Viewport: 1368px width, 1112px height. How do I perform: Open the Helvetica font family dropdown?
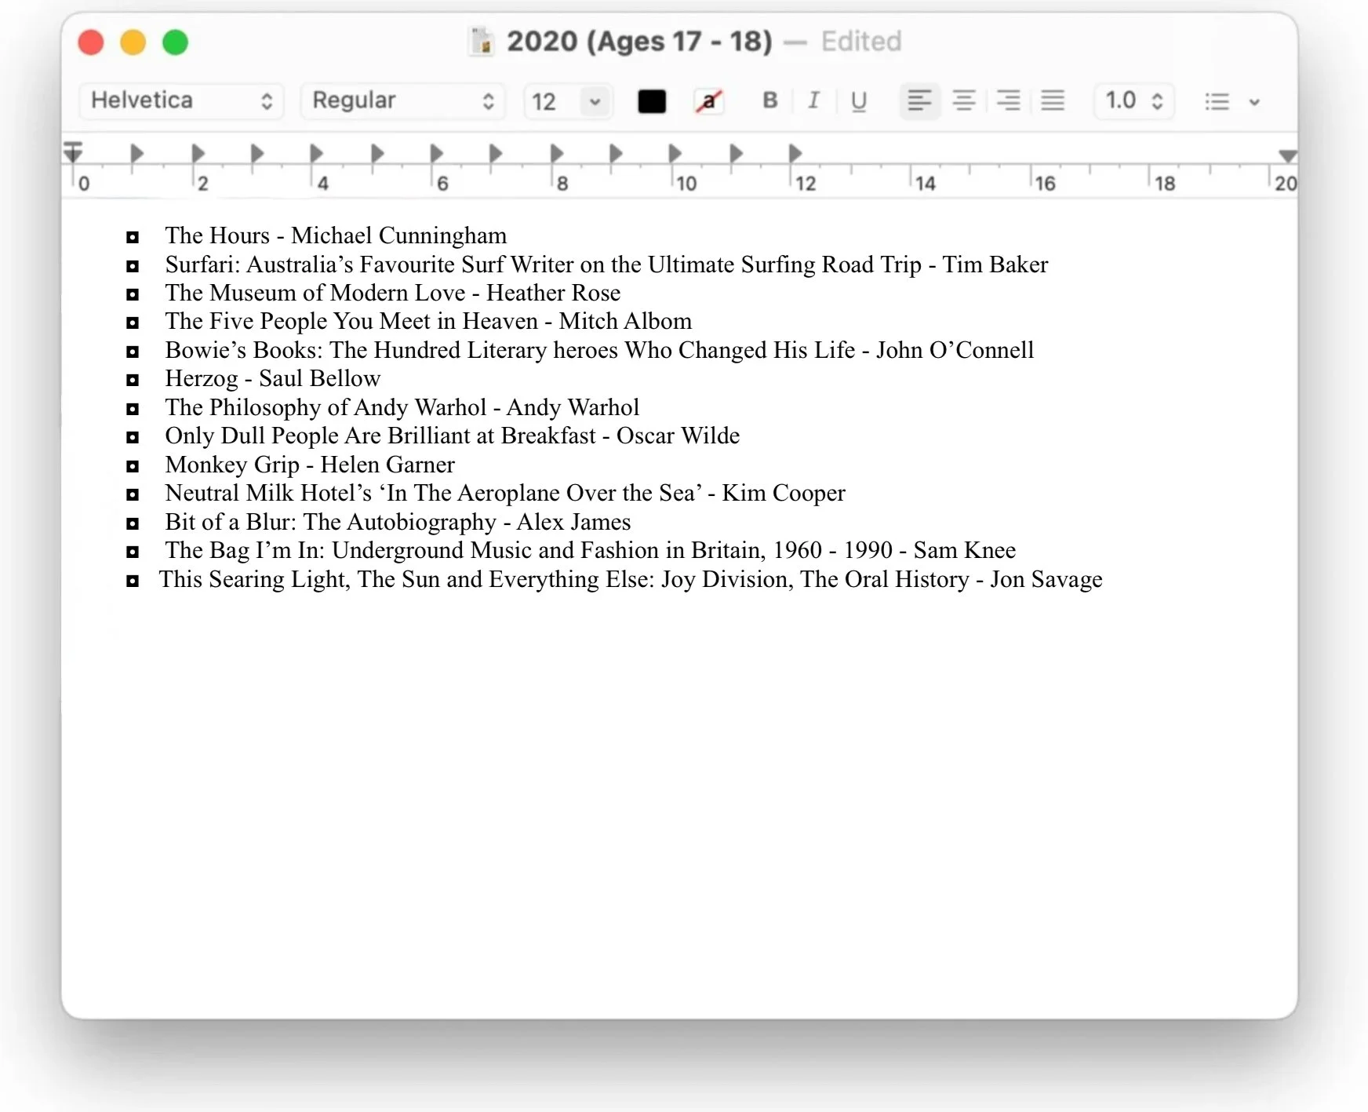(x=181, y=100)
